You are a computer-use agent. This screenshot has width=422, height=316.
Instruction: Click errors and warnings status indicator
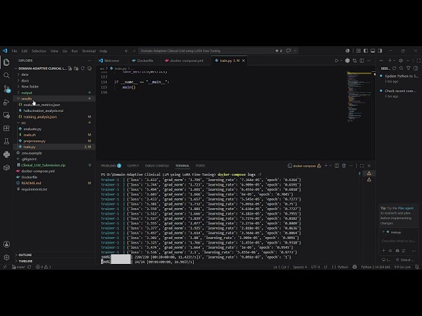coord(44,267)
